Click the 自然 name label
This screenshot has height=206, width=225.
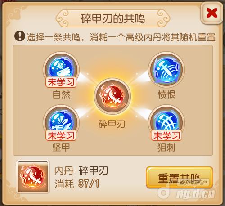[x=61, y=94]
